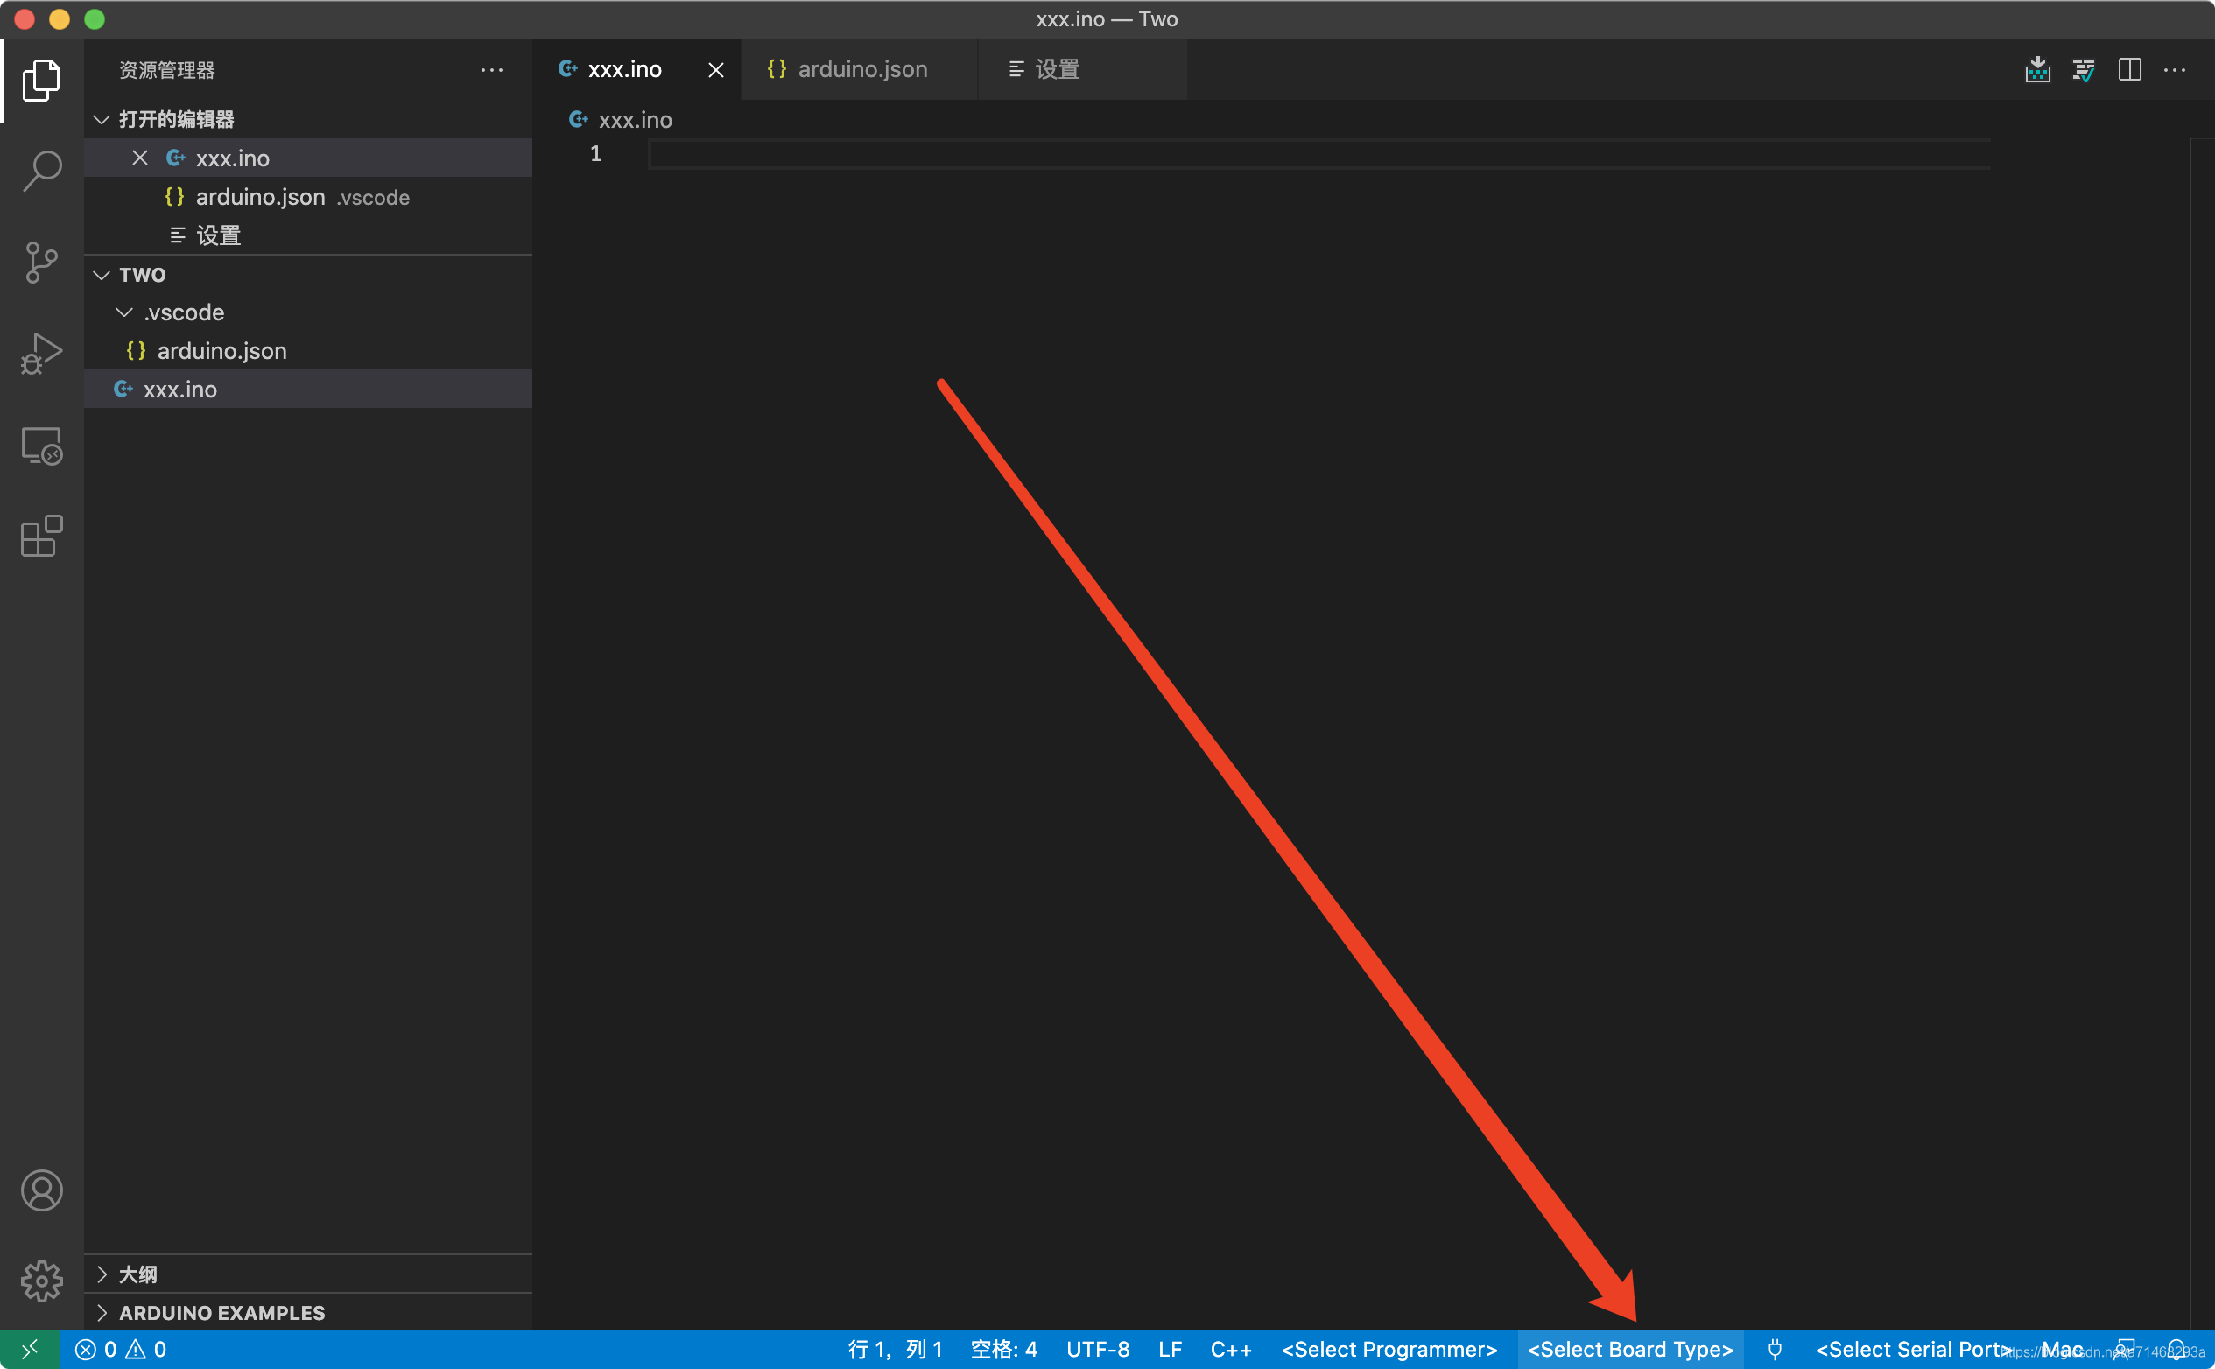
Task: Click the Arduino Upload icon
Action: pyautogui.click(x=2036, y=70)
